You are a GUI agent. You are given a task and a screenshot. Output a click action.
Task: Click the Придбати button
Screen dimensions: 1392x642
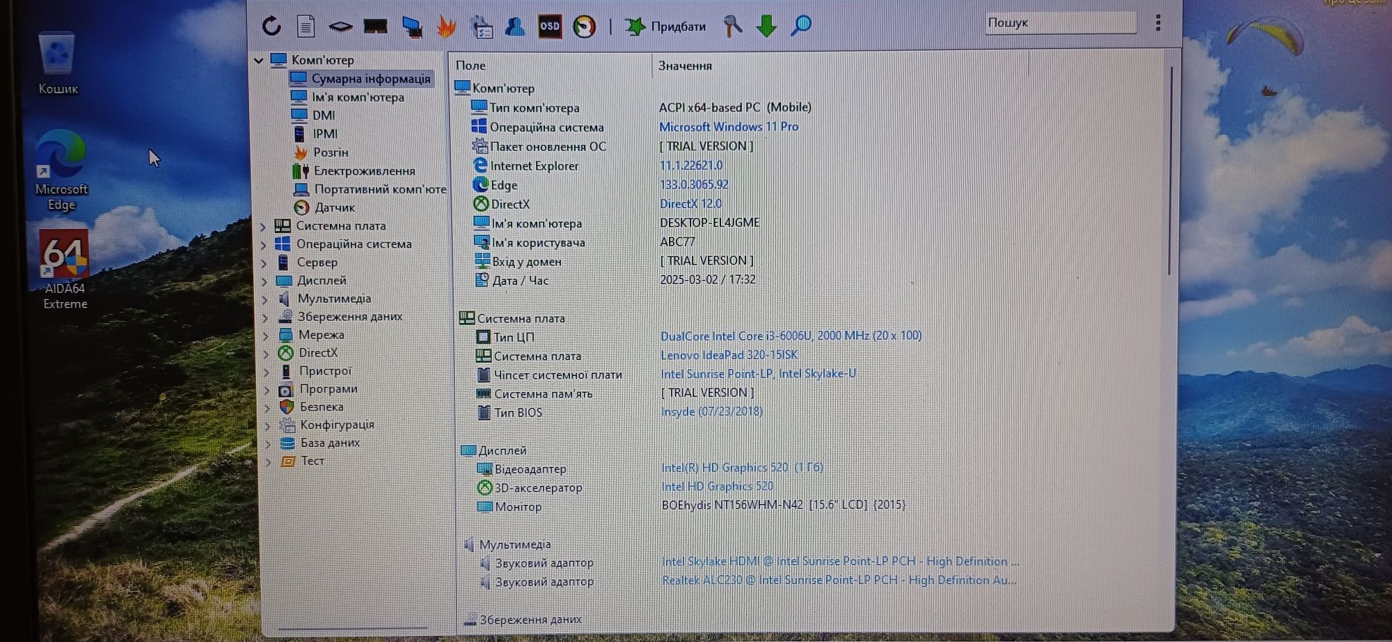665,26
